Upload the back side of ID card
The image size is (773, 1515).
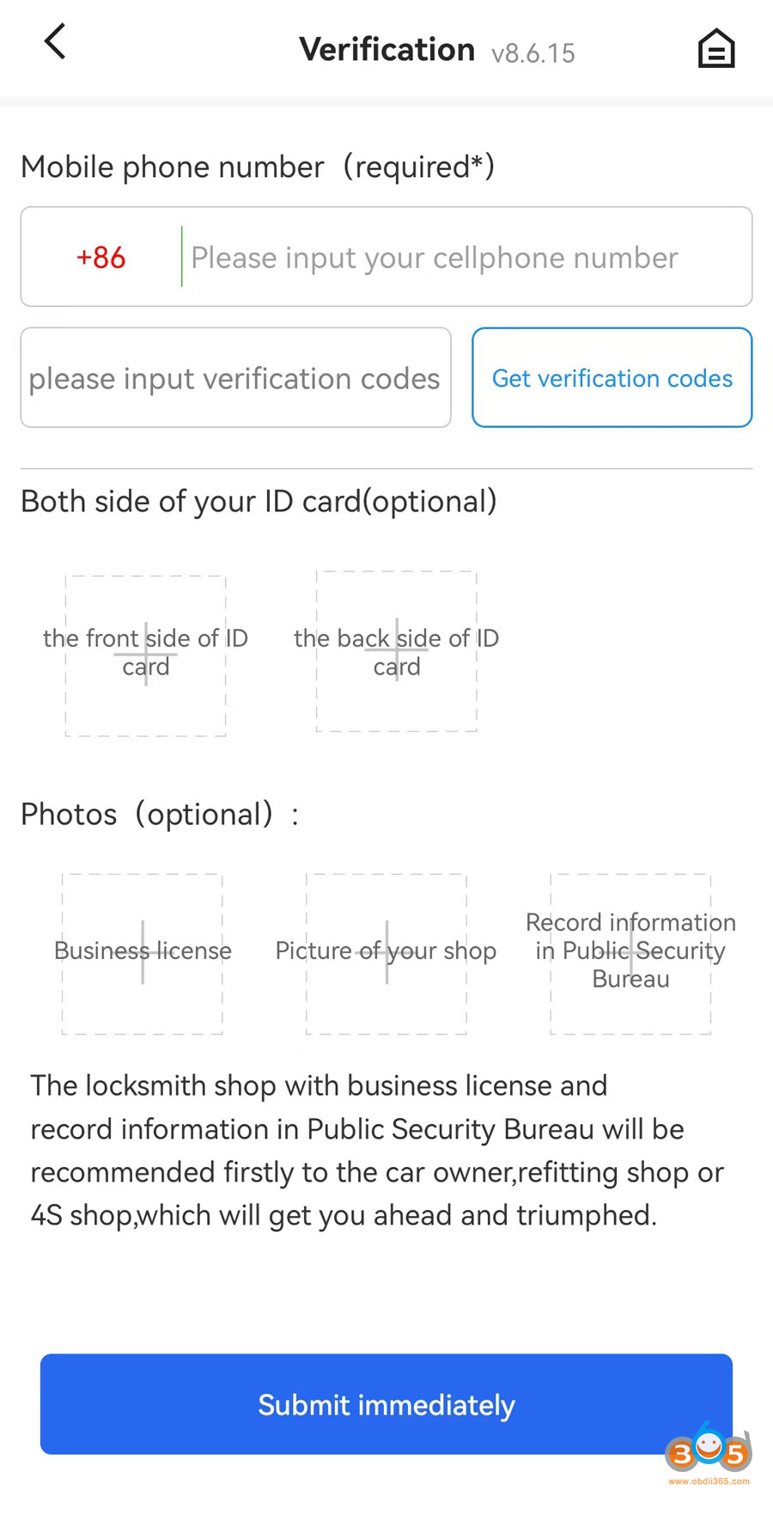tap(397, 651)
